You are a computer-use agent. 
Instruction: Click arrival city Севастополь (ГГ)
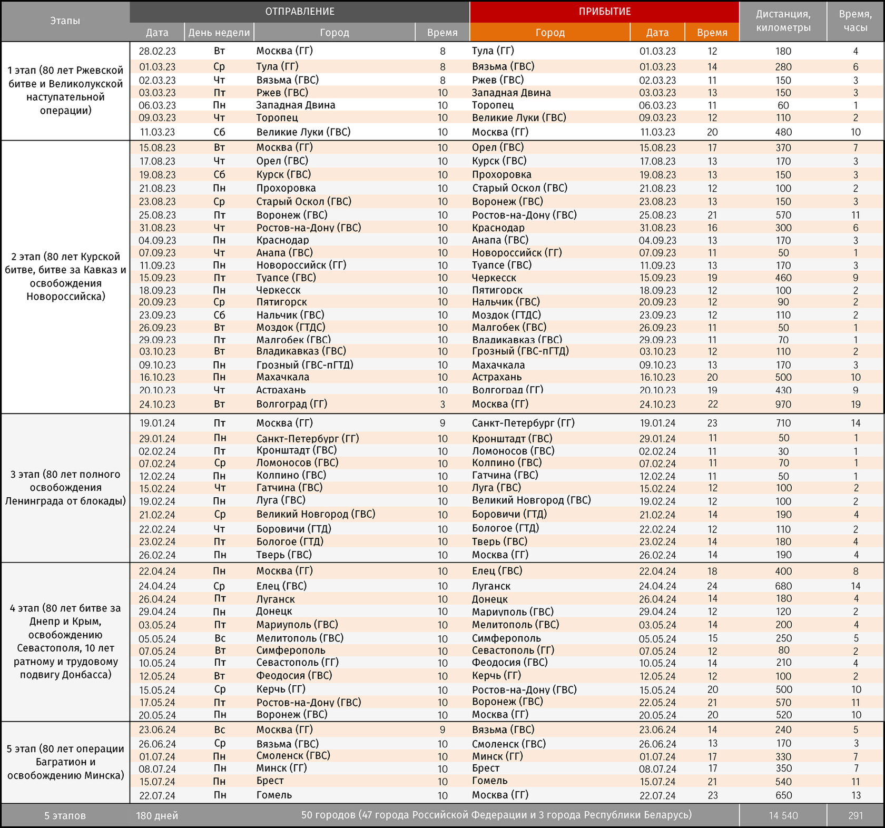513,650
